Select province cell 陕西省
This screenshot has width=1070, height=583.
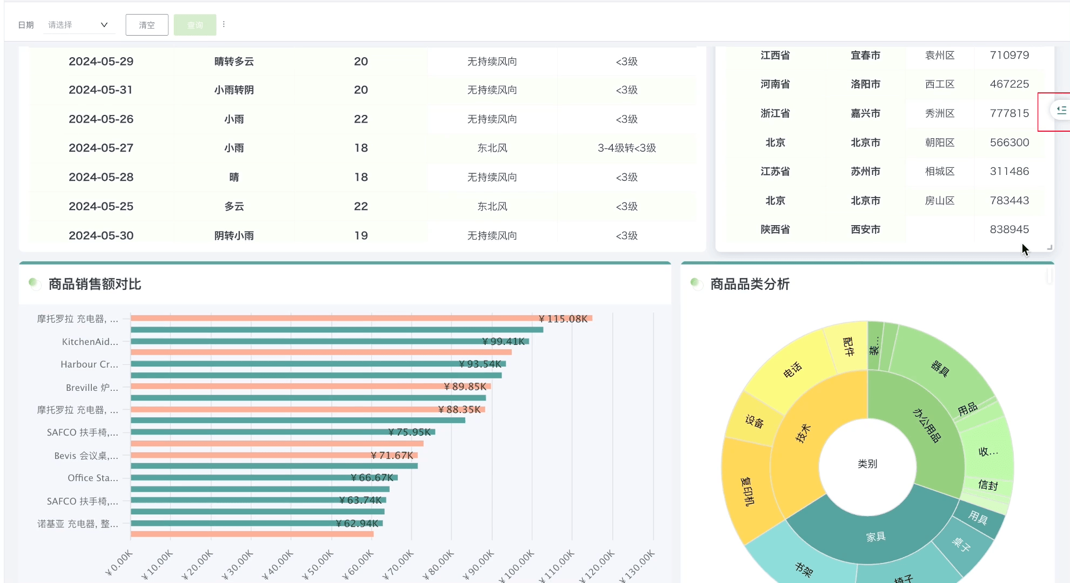[775, 229]
